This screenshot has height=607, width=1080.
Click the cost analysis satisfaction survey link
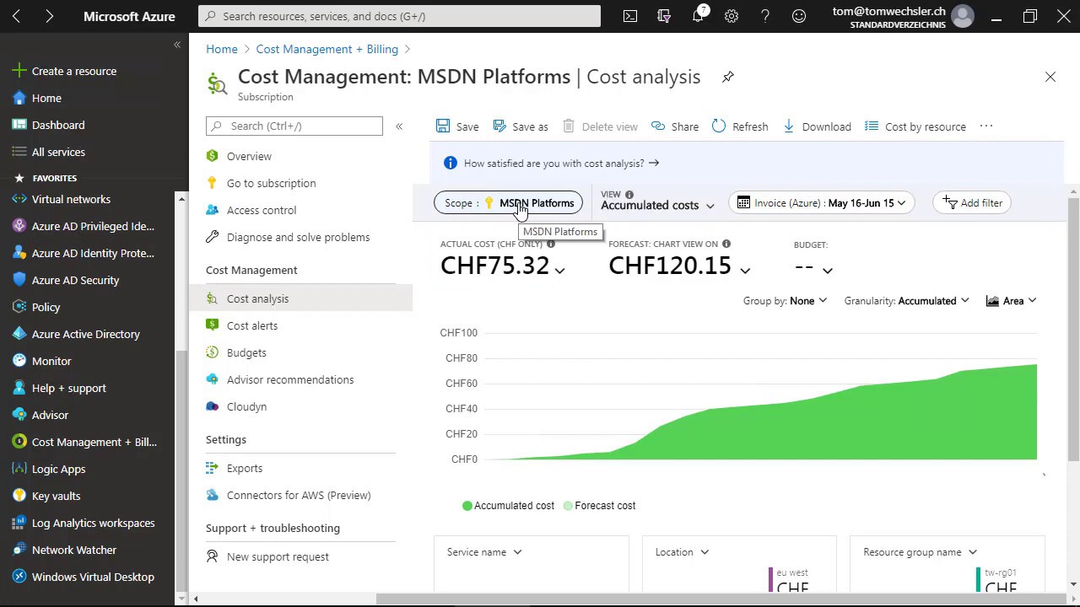(561, 164)
